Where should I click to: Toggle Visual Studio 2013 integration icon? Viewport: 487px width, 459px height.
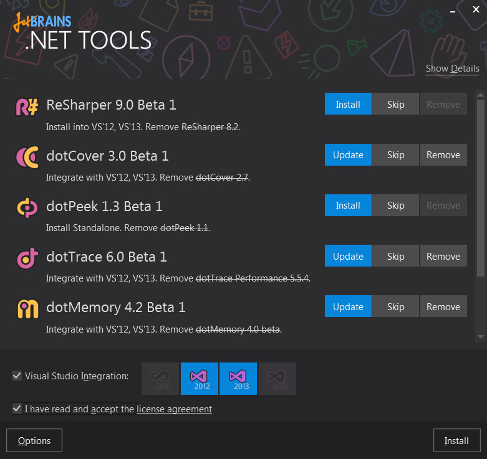coord(238,378)
